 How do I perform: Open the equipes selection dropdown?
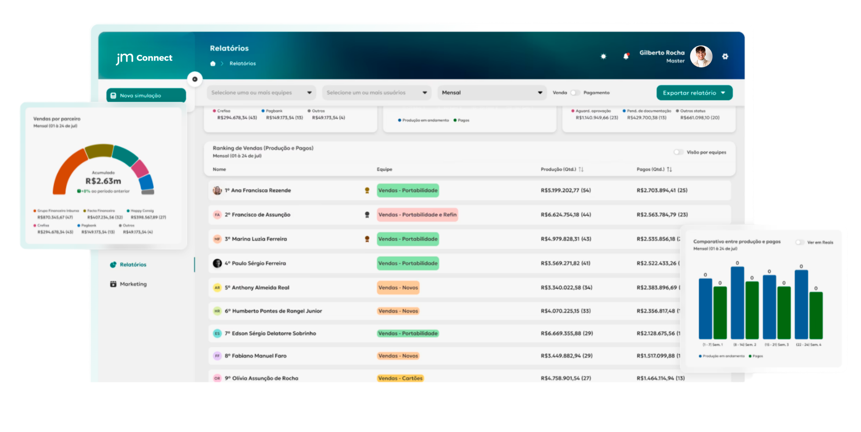click(261, 93)
